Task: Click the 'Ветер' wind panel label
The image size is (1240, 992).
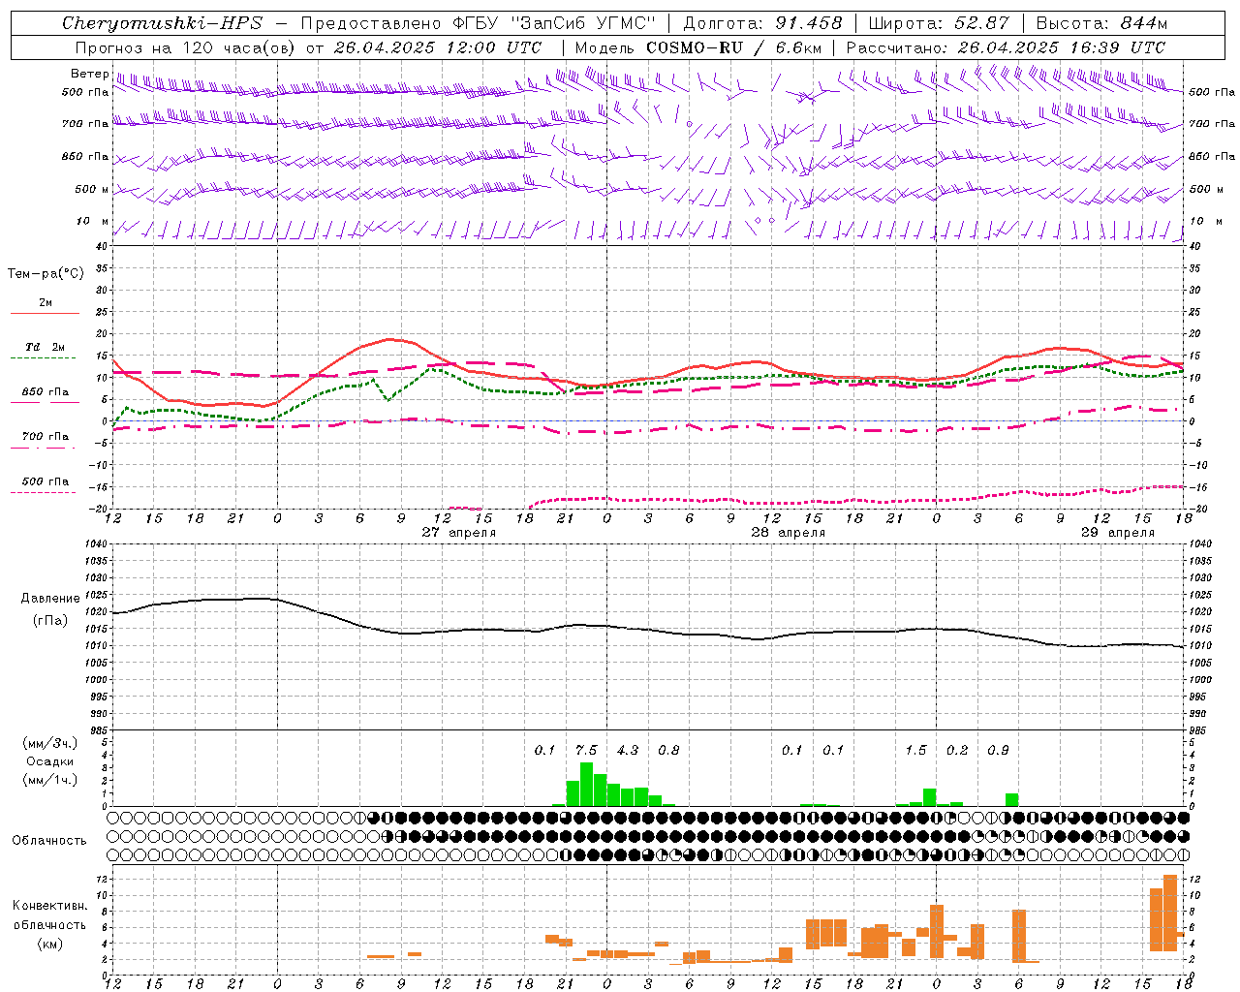Action: coord(90,74)
